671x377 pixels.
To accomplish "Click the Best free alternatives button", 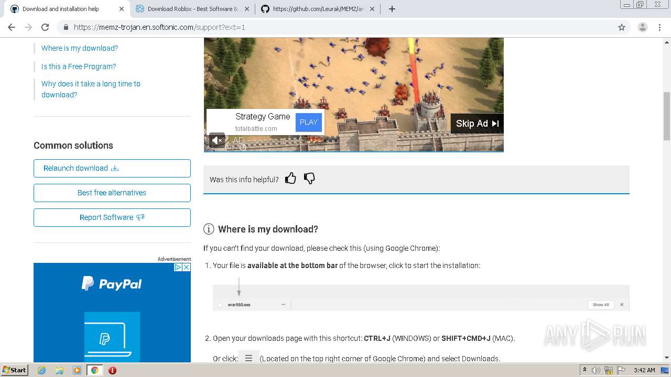I will (x=112, y=193).
